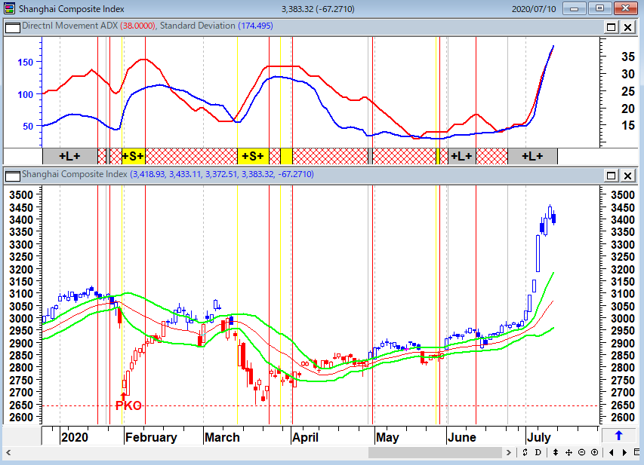
Task: Close the Directnl Movement ADX panel
Action: point(627,27)
